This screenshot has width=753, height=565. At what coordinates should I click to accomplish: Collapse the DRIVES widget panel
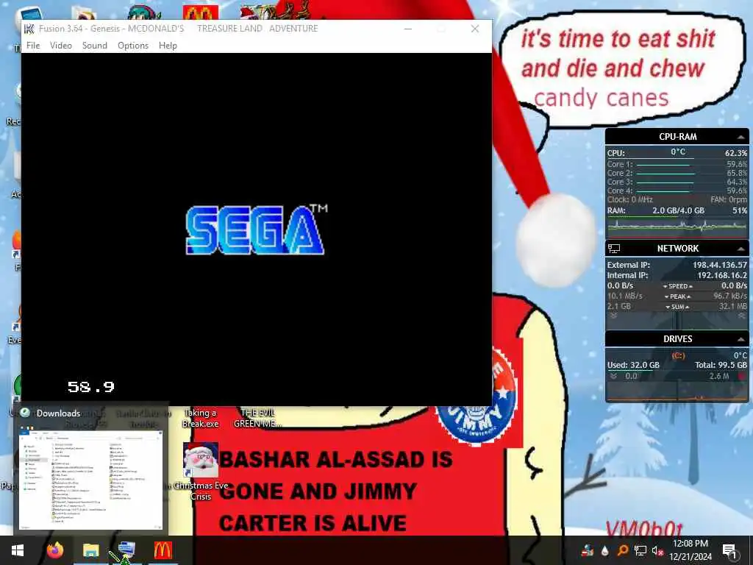(x=741, y=339)
